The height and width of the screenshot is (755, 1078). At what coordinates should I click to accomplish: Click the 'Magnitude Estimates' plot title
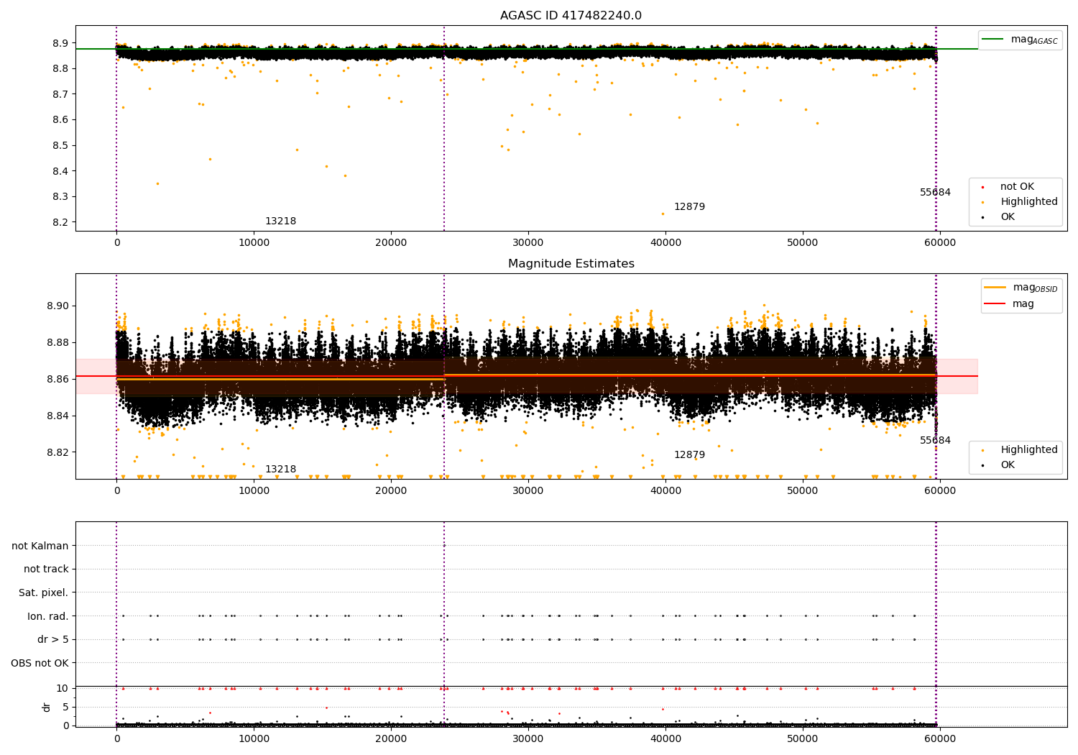tap(571, 264)
